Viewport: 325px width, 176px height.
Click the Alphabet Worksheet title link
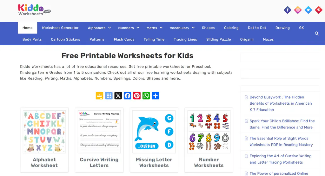(x=44, y=162)
